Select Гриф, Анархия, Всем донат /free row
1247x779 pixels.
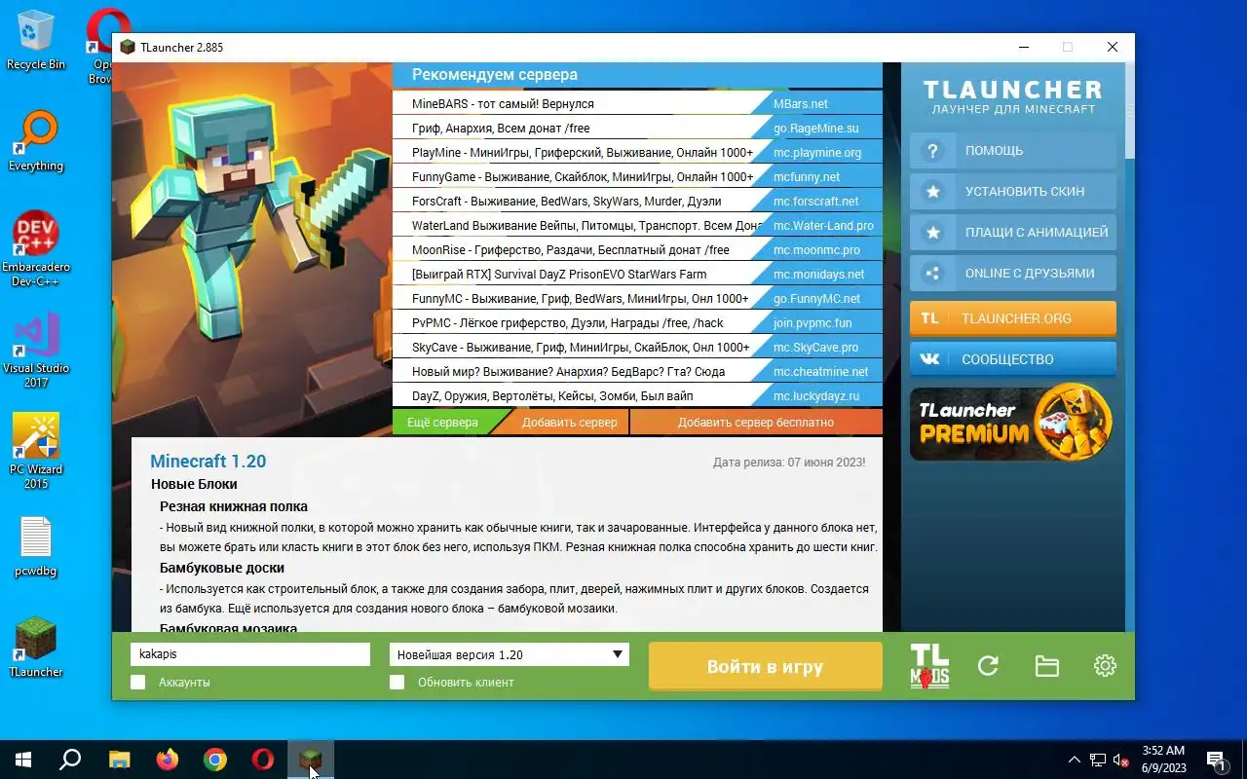click(637, 128)
